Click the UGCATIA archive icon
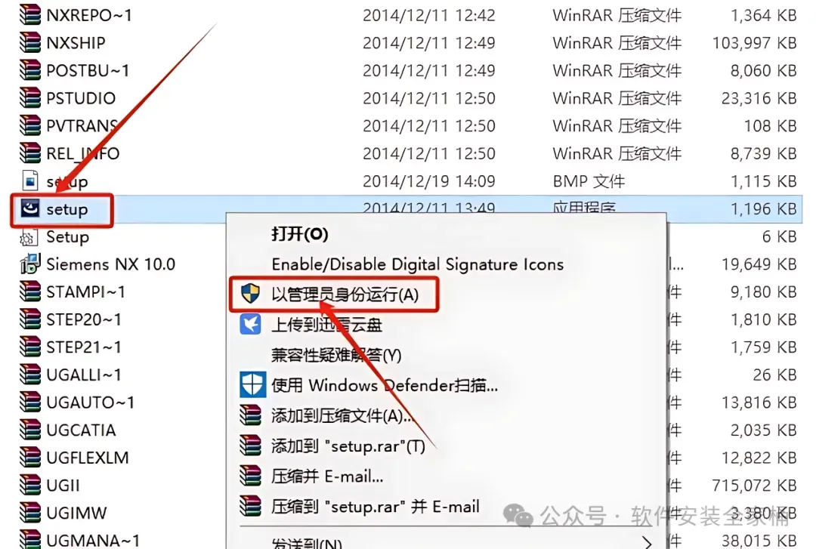Image resolution: width=816 pixels, height=549 pixels. [x=30, y=430]
